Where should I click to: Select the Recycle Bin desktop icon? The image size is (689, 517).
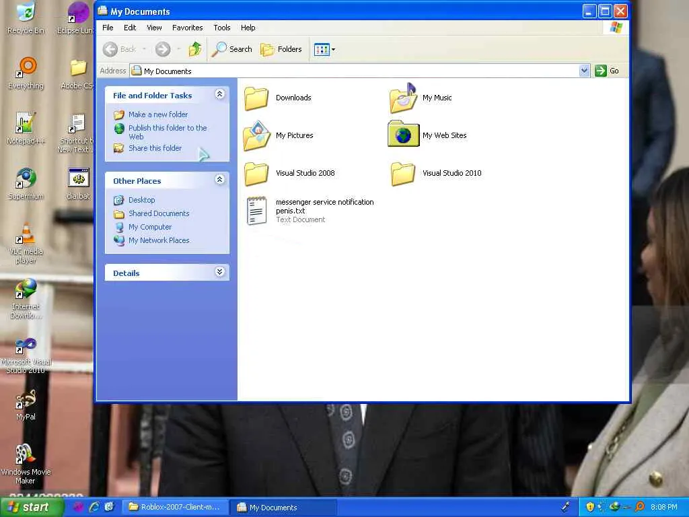26,18
